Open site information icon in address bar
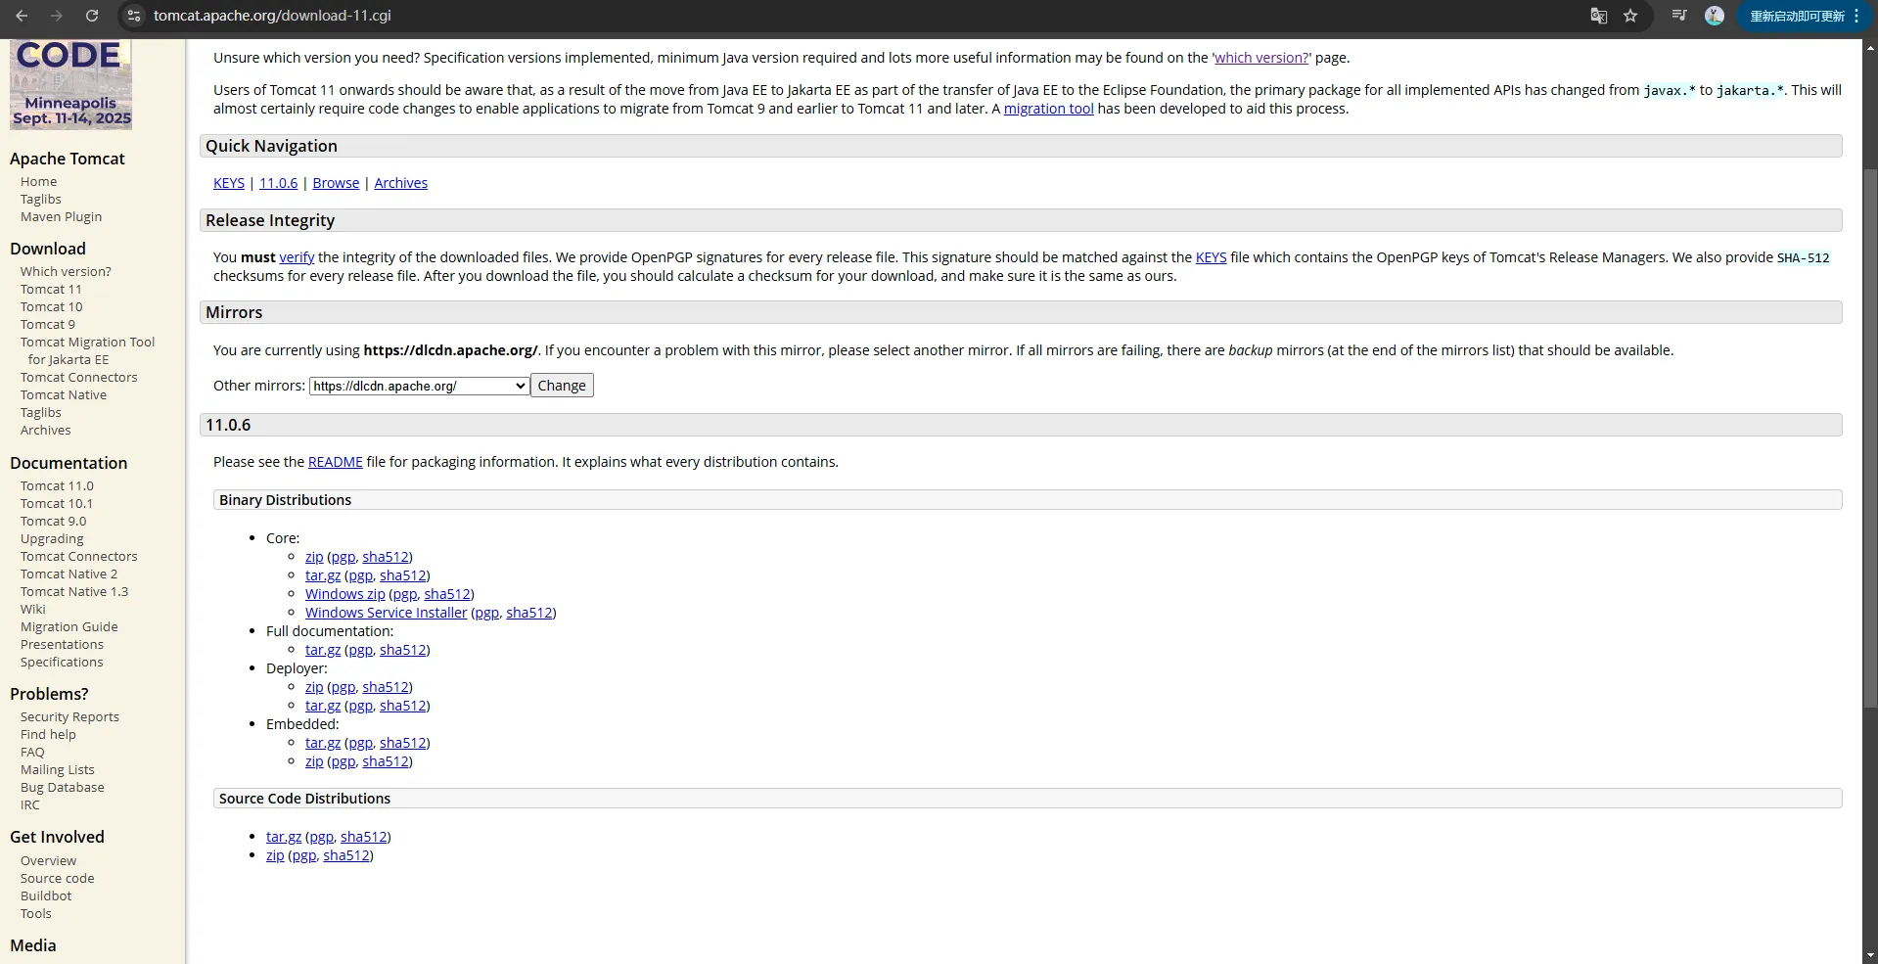Screen dimensions: 1878x964 (135, 16)
